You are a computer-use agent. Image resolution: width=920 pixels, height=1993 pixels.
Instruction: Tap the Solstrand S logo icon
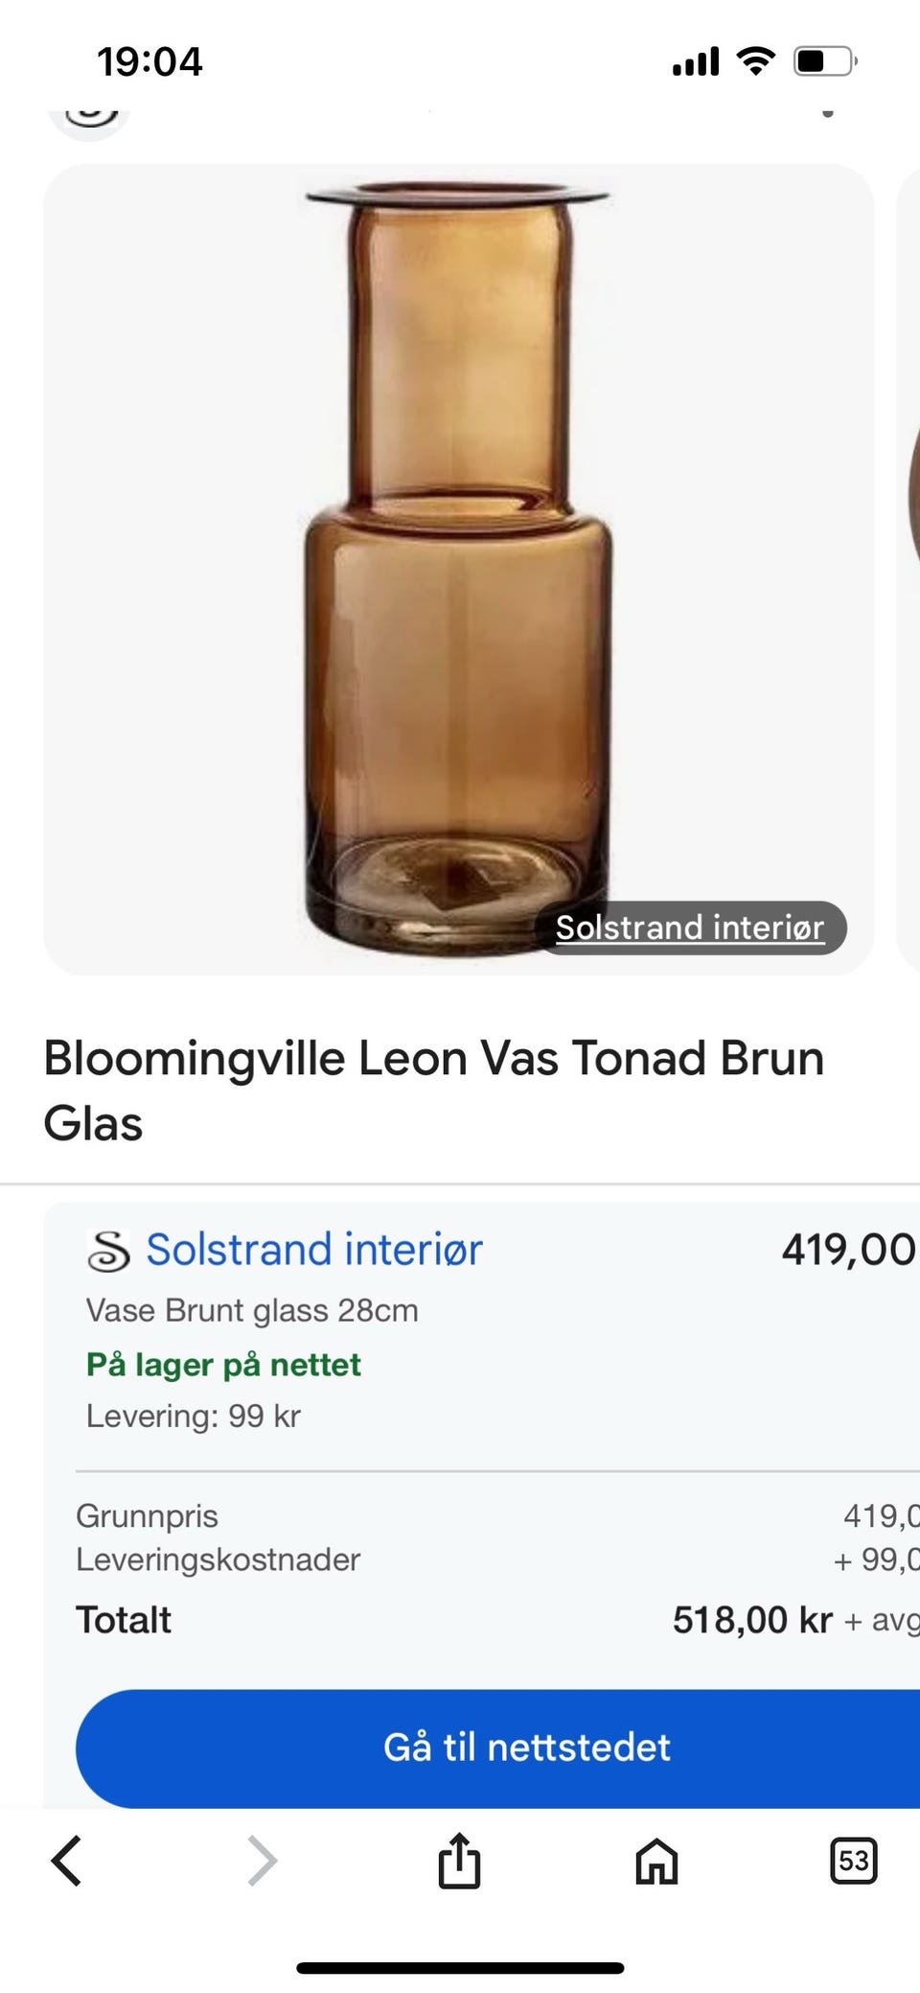point(108,1250)
